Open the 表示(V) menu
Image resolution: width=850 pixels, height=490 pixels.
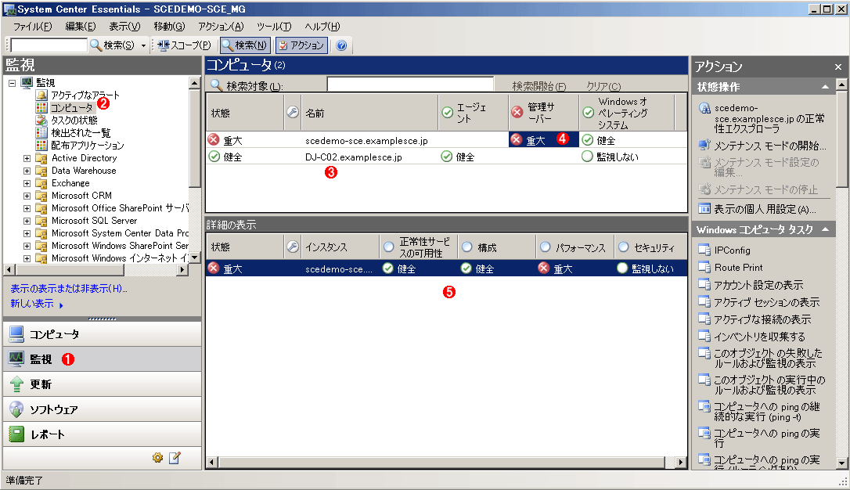pyautogui.click(x=124, y=27)
